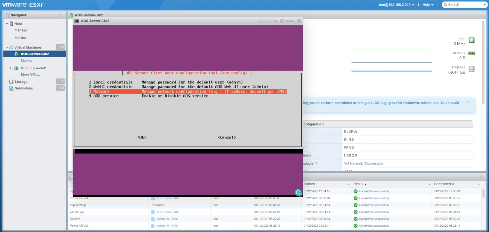Select AOS-Server-0402 in Navigator
This screenshot has height=232, width=489.
pos(35,54)
